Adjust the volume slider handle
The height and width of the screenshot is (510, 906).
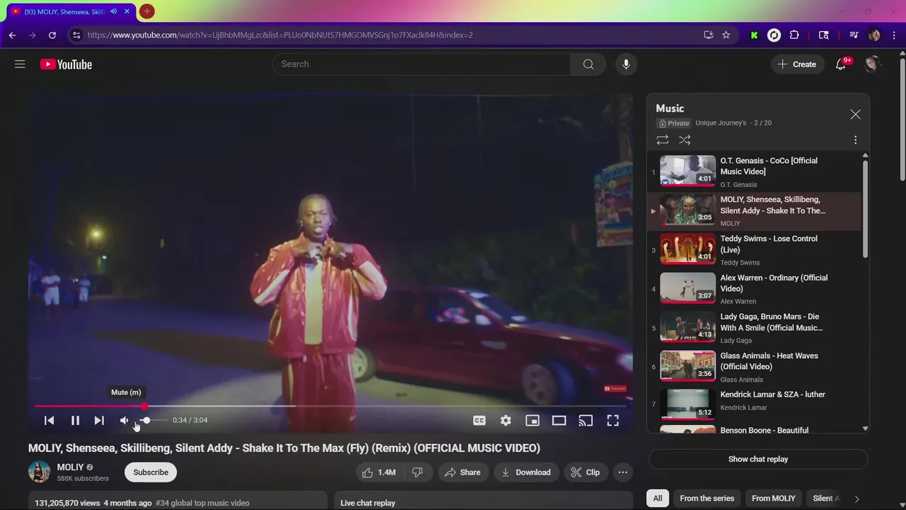(146, 420)
